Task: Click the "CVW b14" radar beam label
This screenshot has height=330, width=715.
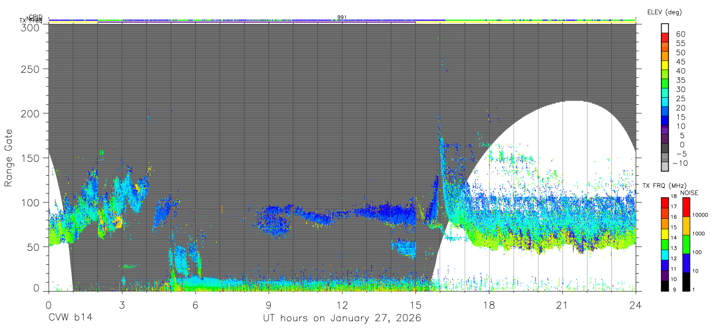Action: pos(70,318)
